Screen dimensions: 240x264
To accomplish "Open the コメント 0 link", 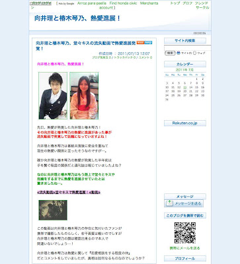I will point(145,57).
